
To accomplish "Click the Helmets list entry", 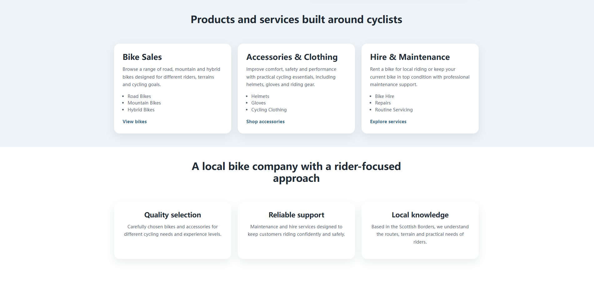I will click(x=260, y=96).
